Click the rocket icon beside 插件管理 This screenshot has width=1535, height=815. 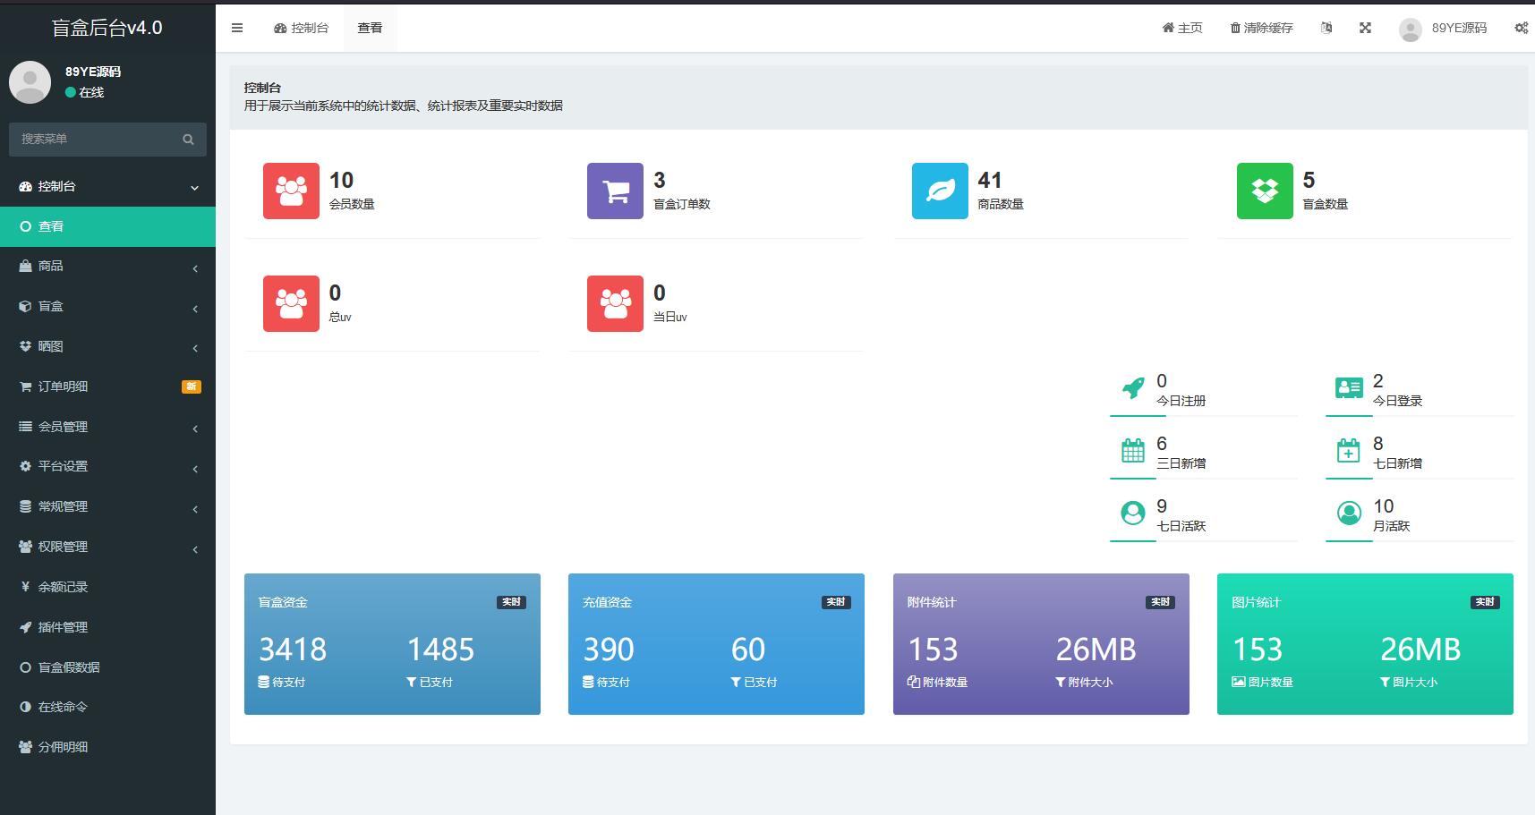[25, 627]
